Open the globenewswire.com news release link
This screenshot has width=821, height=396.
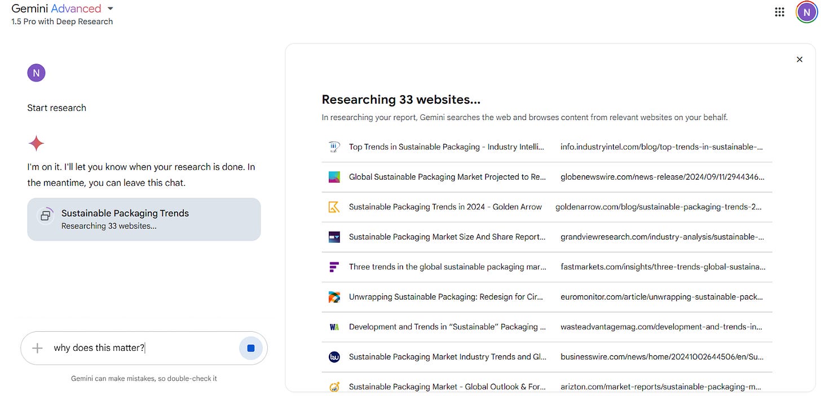(x=662, y=176)
